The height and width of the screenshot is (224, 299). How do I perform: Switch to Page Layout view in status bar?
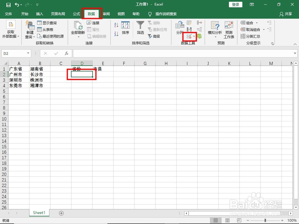pyautogui.click(x=227, y=220)
